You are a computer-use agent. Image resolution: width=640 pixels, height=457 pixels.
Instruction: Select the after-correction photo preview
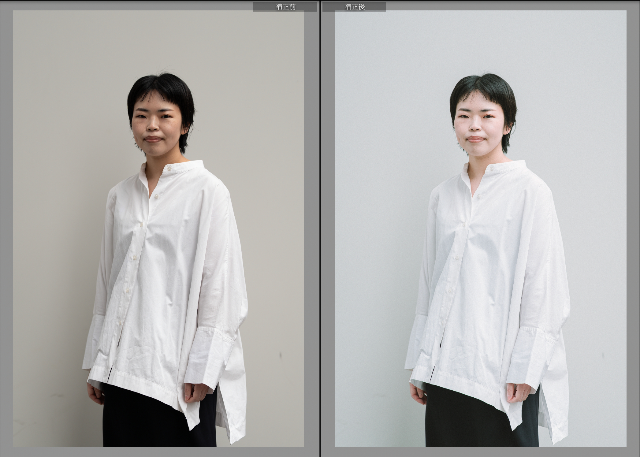coord(481,229)
